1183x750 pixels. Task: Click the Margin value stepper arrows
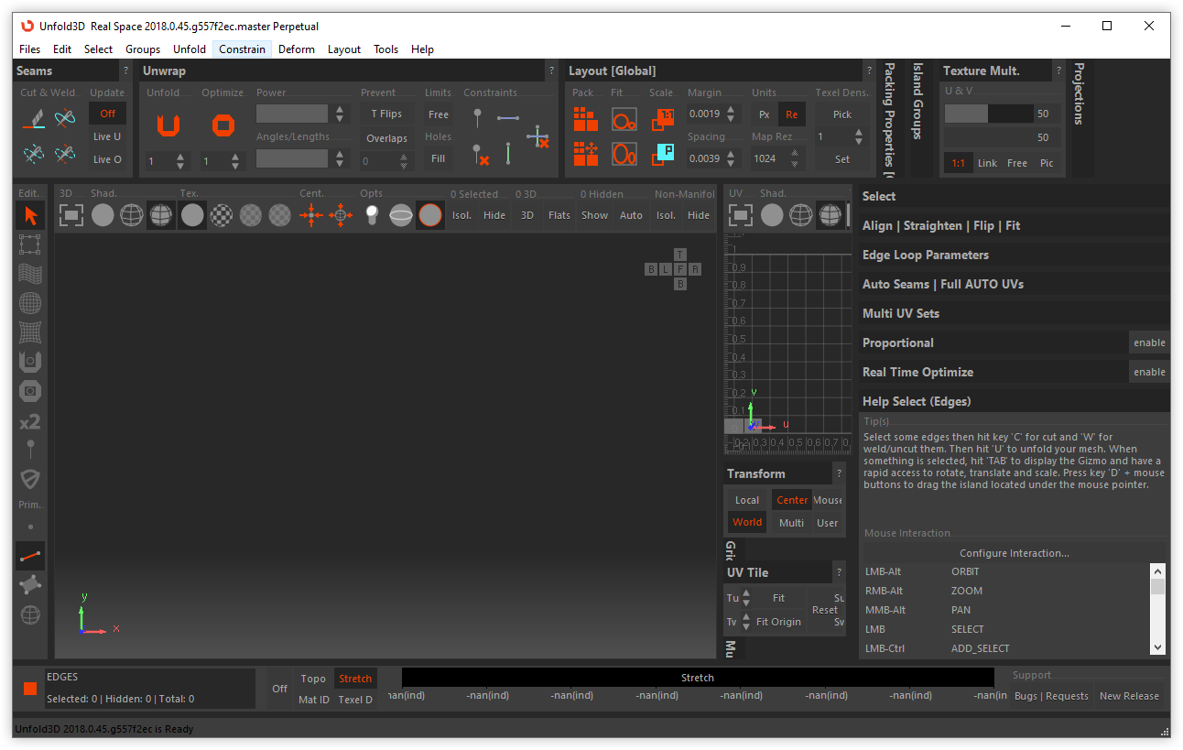(731, 114)
